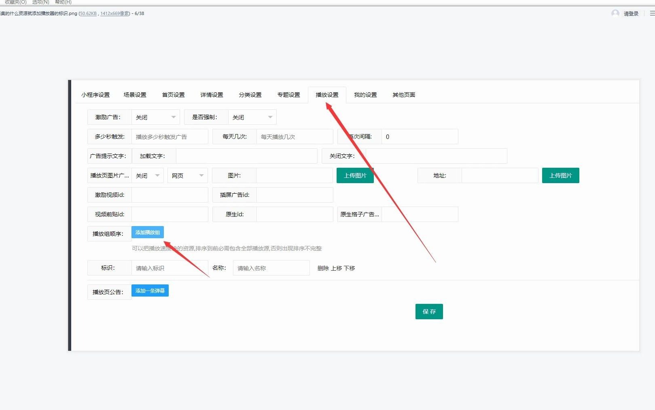Switch to the 我的设置 tab
Image resolution: width=655 pixels, height=410 pixels.
[365, 95]
